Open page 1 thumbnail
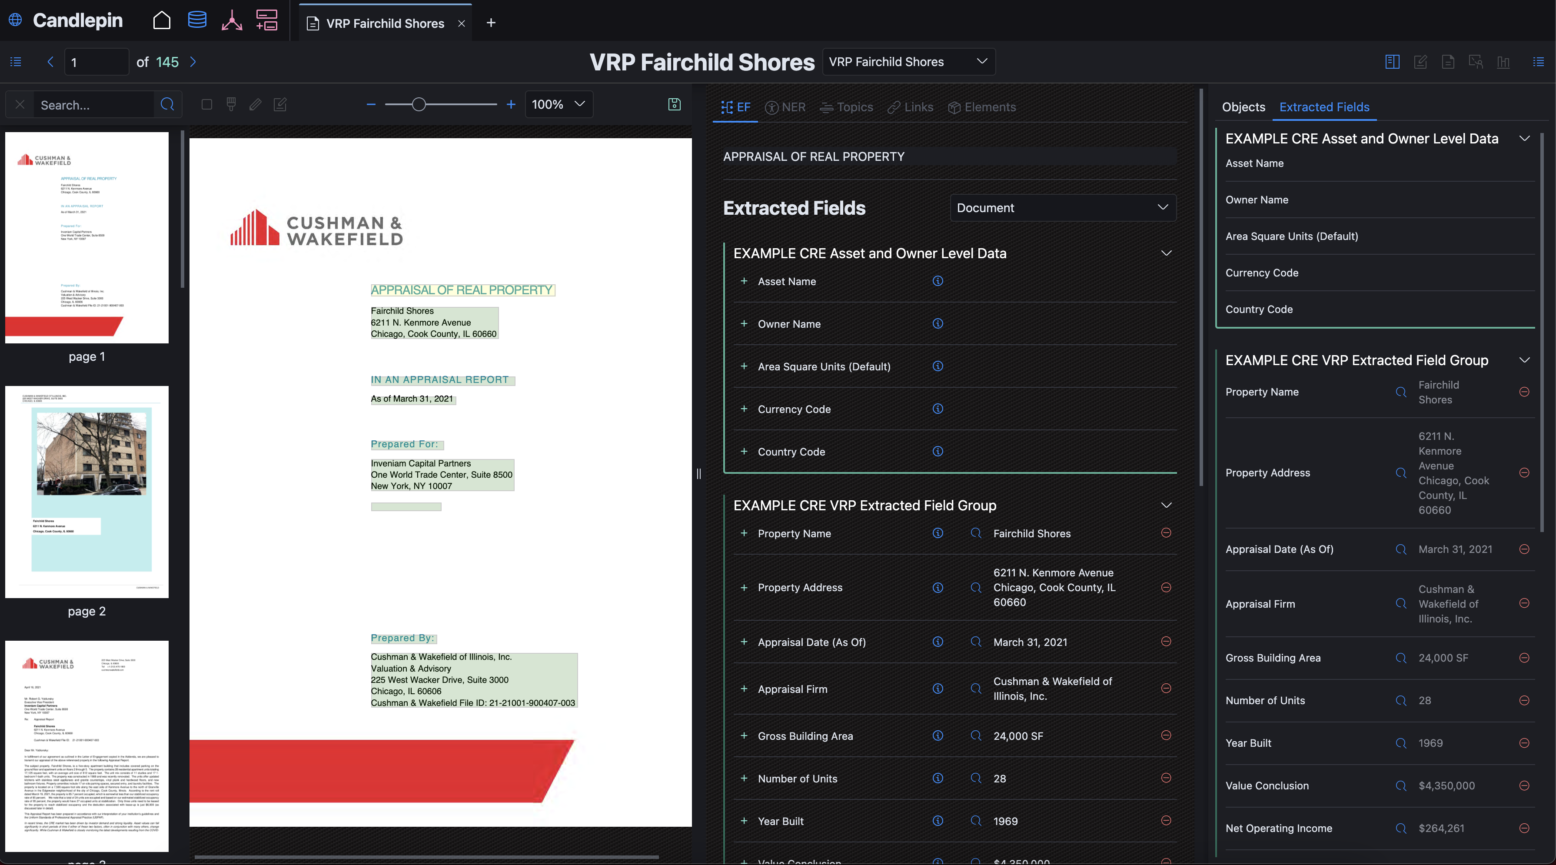 [86, 237]
